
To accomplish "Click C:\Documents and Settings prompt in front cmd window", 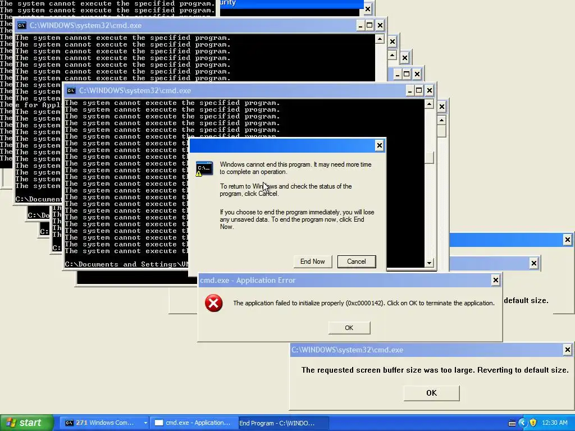I will [x=126, y=264].
